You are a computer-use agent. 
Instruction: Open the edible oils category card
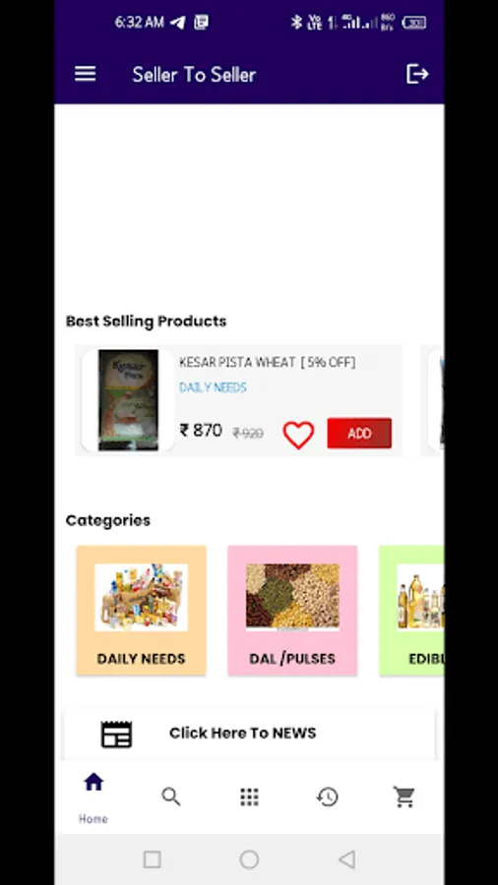click(411, 610)
